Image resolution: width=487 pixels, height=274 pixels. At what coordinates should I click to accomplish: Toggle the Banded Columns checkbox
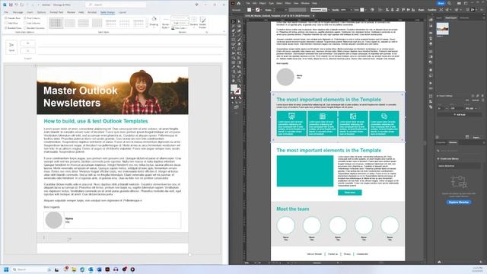(x=25, y=28)
